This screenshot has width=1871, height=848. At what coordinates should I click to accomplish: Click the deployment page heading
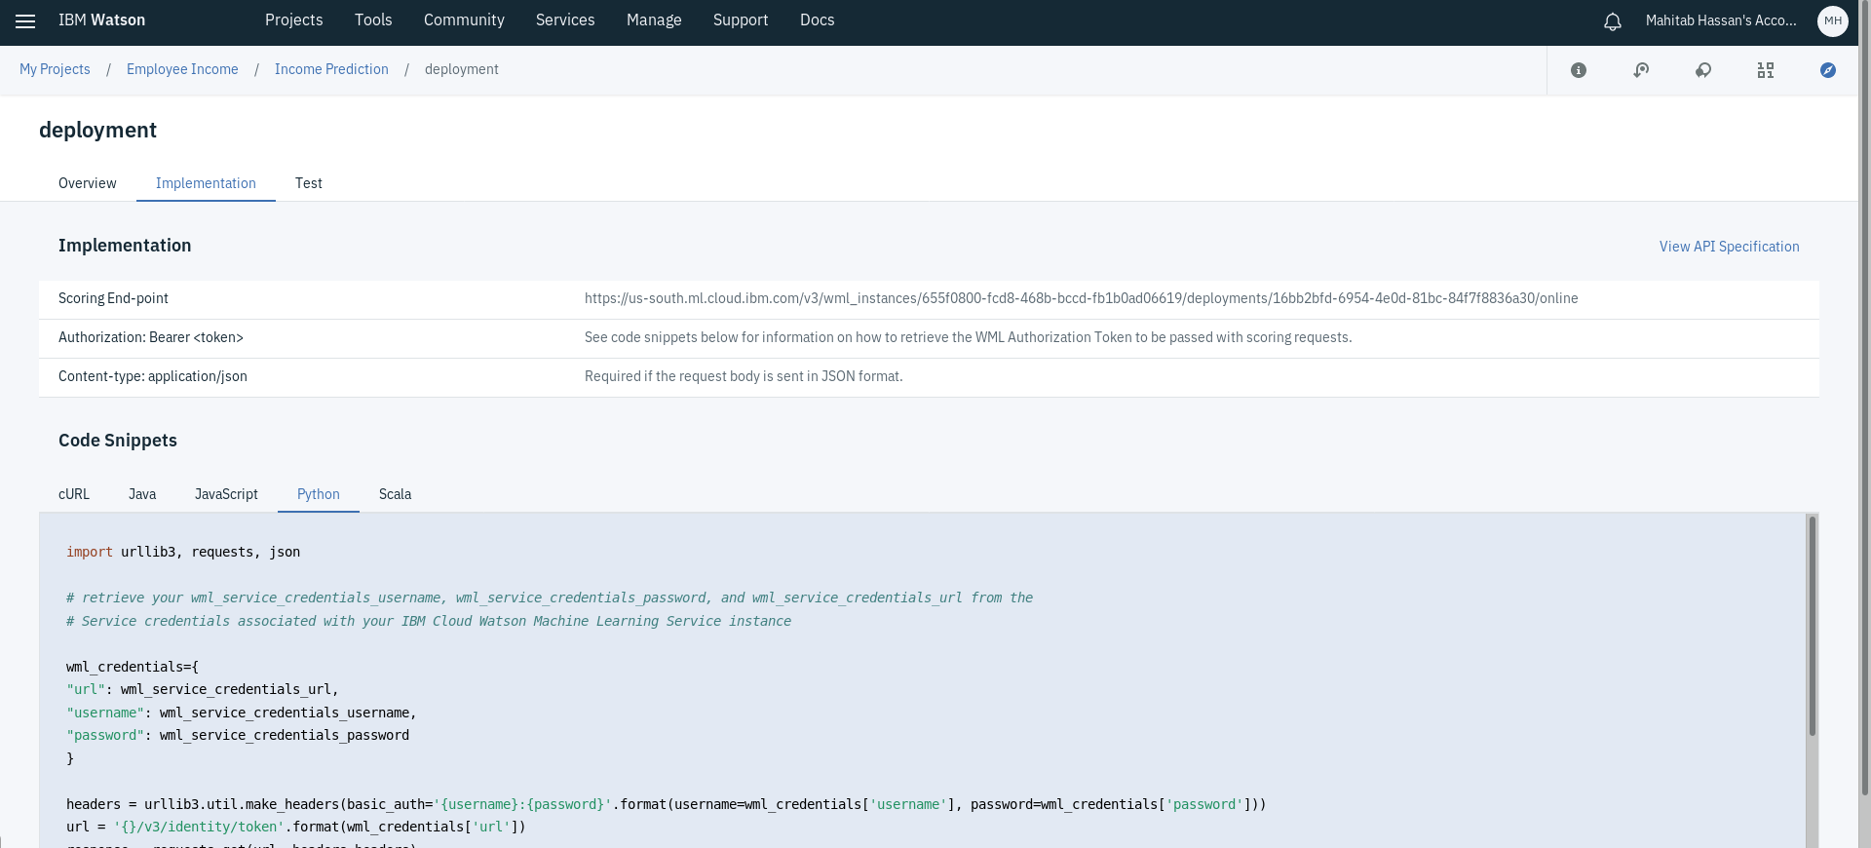(97, 130)
